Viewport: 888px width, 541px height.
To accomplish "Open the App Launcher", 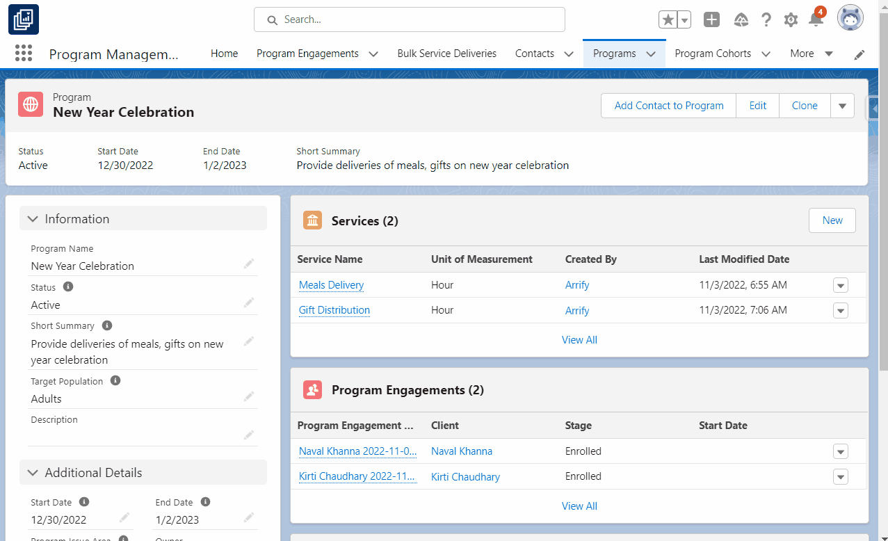I will coord(23,53).
